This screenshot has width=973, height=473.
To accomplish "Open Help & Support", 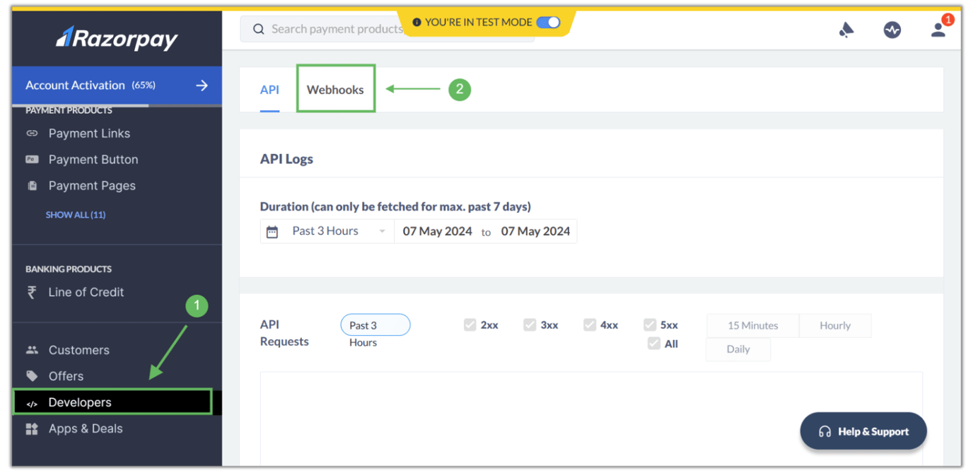I will (x=863, y=431).
